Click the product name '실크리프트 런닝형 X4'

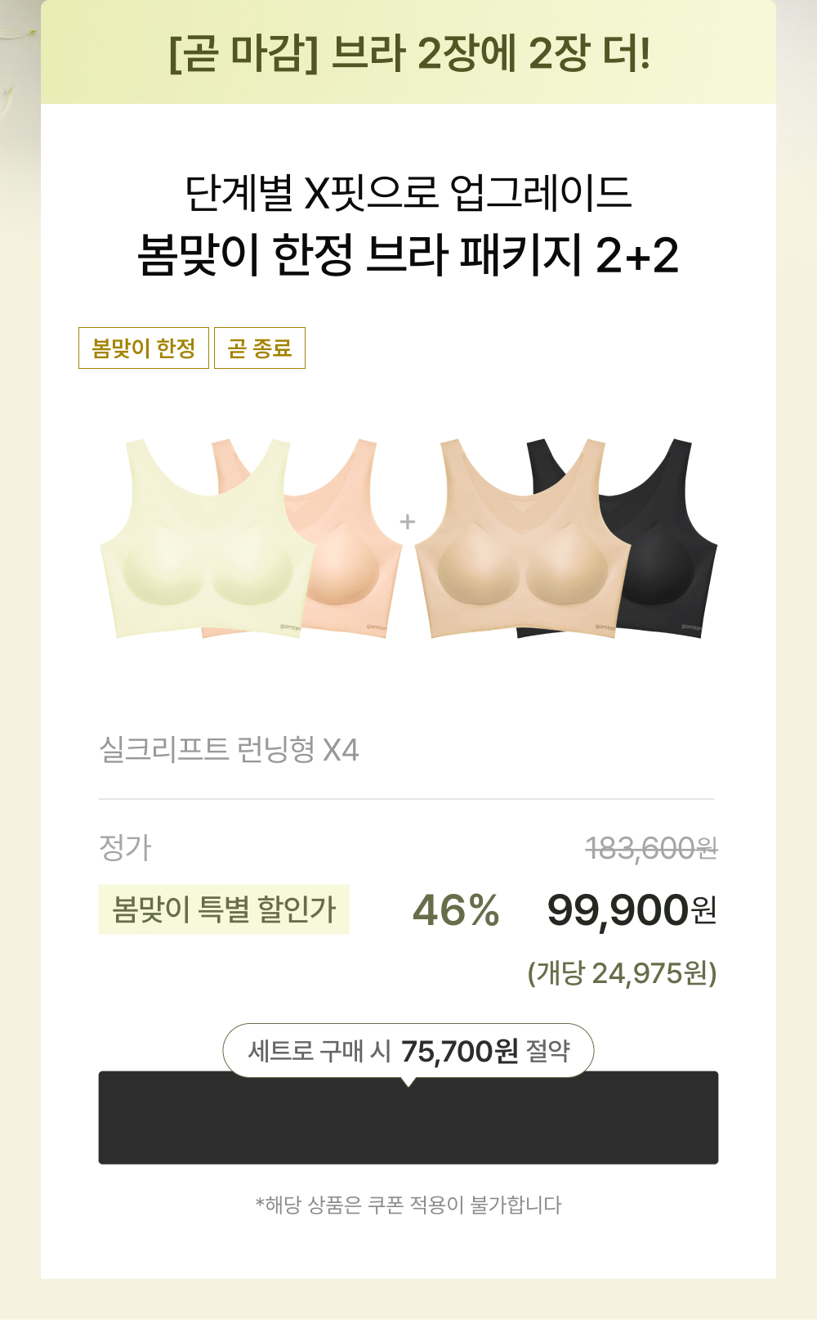click(x=229, y=750)
